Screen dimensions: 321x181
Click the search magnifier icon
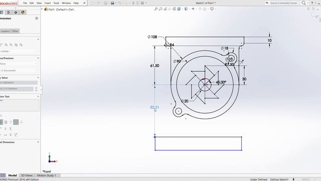(x=303, y=3)
